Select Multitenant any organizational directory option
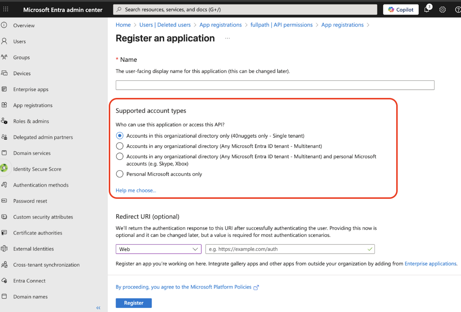 [120, 146]
